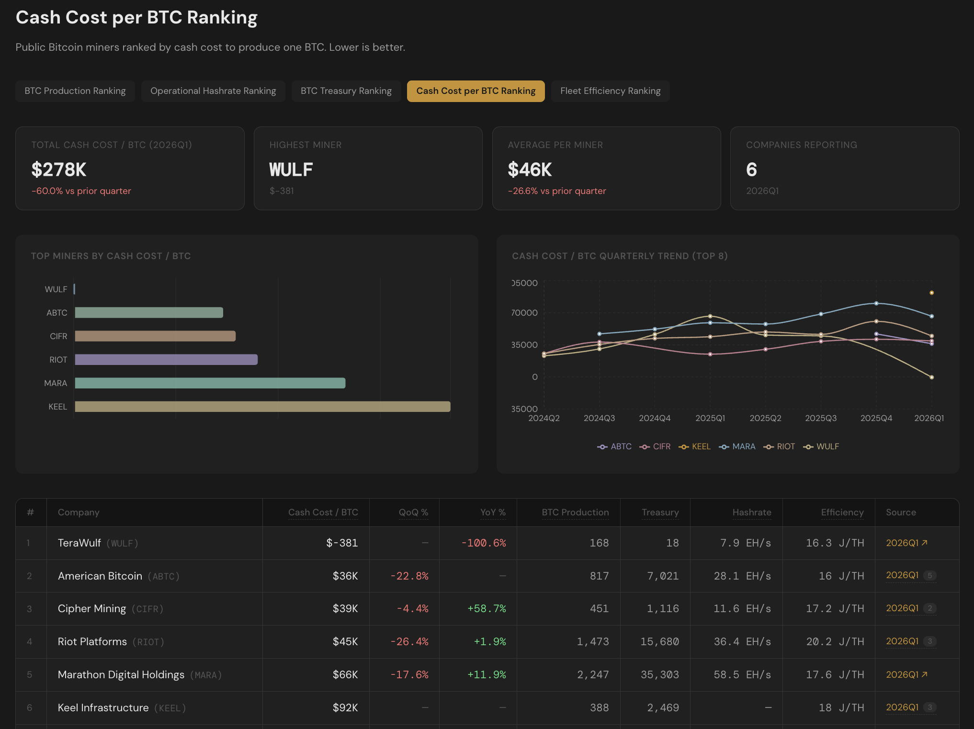Go to Fleet Efficiency Ranking tab

click(611, 91)
